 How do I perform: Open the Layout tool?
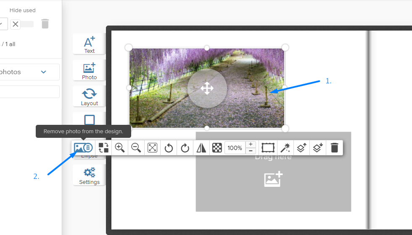[89, 97]
